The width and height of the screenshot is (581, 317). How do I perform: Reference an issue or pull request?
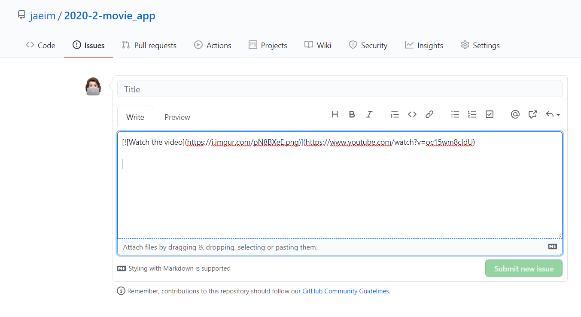coord(532,114)
